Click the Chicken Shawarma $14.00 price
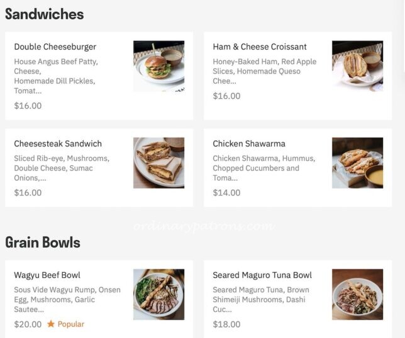The height and width of the screenshot is (338, 405). point(226,193)
